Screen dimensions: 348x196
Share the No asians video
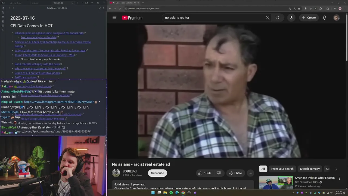pos(235,173)
